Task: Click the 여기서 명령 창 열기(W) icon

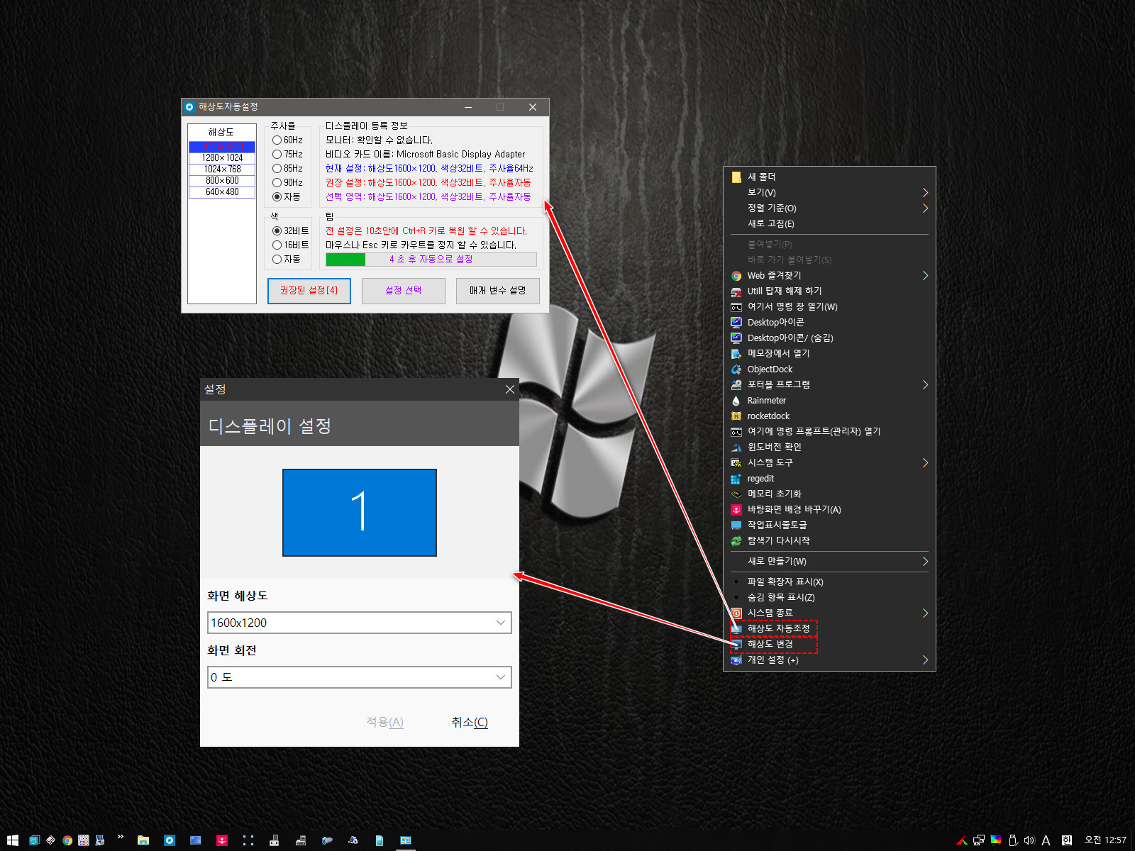Action: [736, 307]
